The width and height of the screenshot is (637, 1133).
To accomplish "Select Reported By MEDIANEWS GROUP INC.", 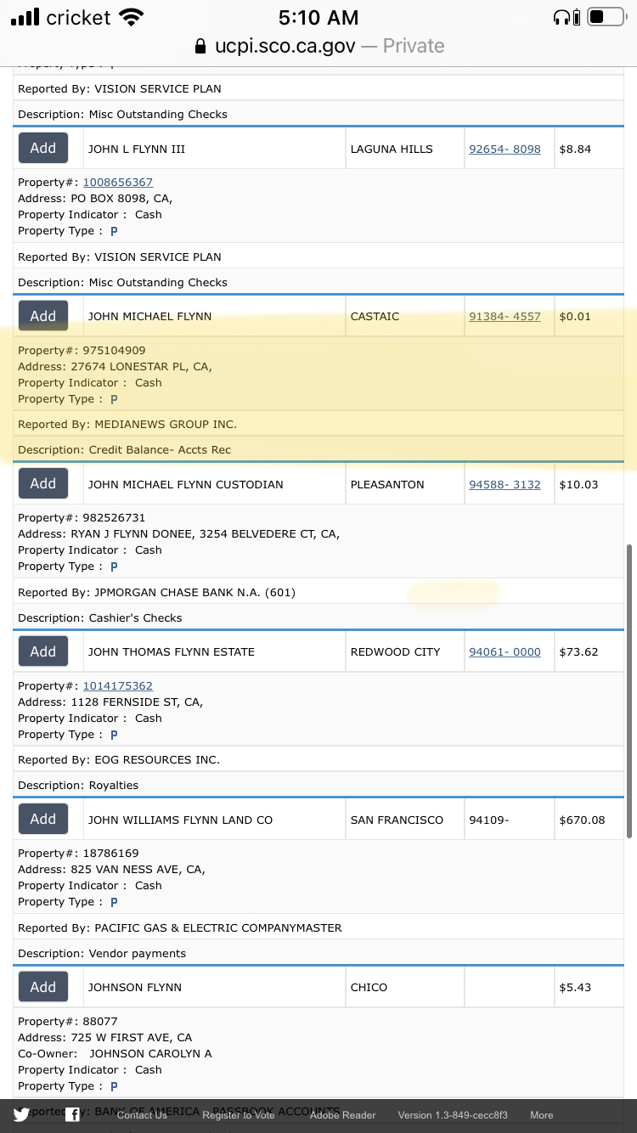I will click(x=127, y=425).
